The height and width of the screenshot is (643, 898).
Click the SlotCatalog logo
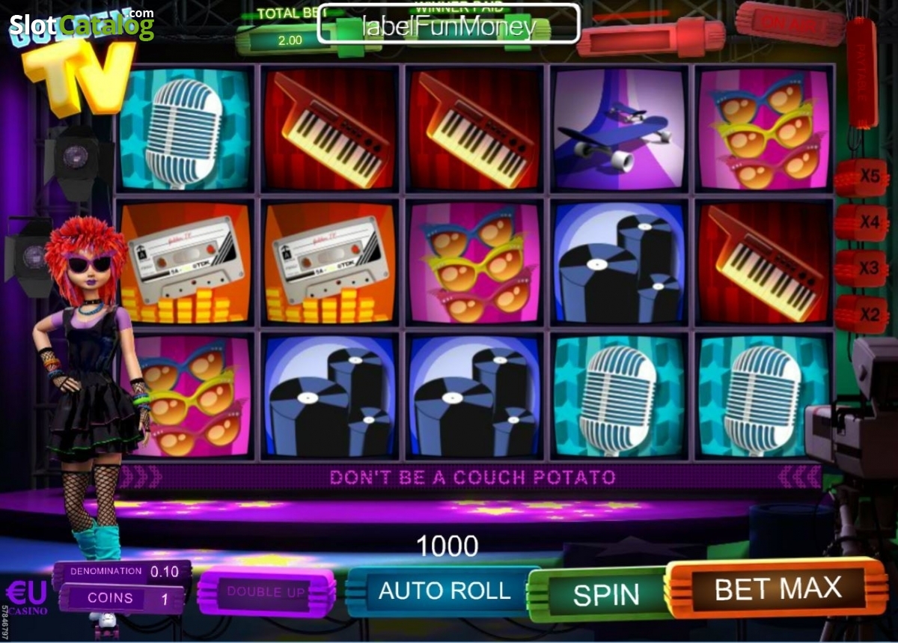81,25
